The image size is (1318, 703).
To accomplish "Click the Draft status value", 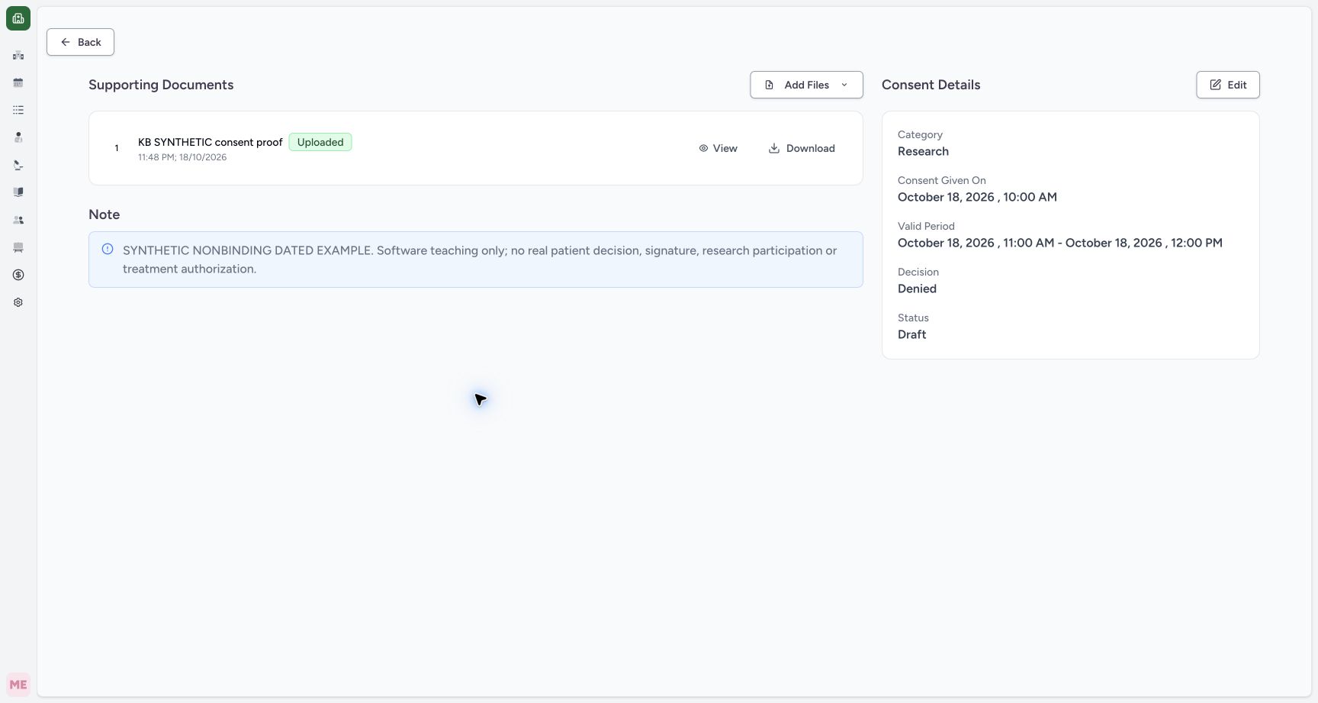I will pos(911,334).
